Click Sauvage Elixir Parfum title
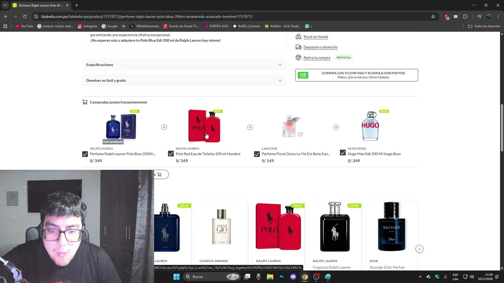 click(387, 267)
